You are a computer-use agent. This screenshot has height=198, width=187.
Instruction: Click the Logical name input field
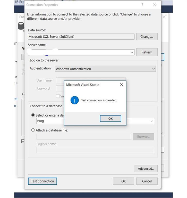tap(95, 150)
